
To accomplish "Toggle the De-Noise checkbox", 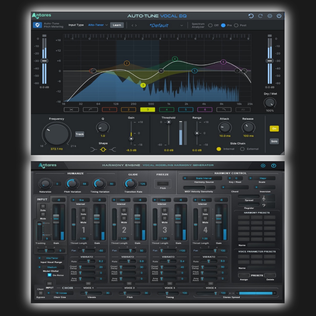I will click(x=49, y=275).
